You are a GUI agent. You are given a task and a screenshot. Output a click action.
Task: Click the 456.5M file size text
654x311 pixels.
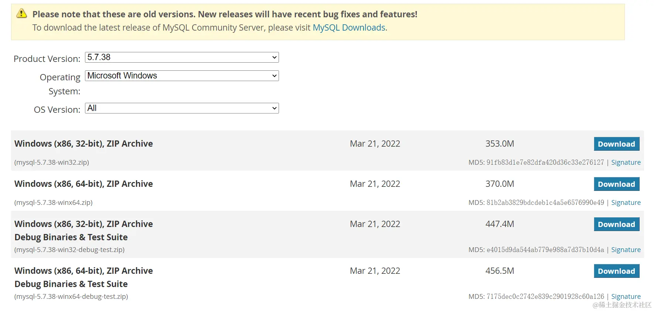pyautogui.click(x=500, y=271)
